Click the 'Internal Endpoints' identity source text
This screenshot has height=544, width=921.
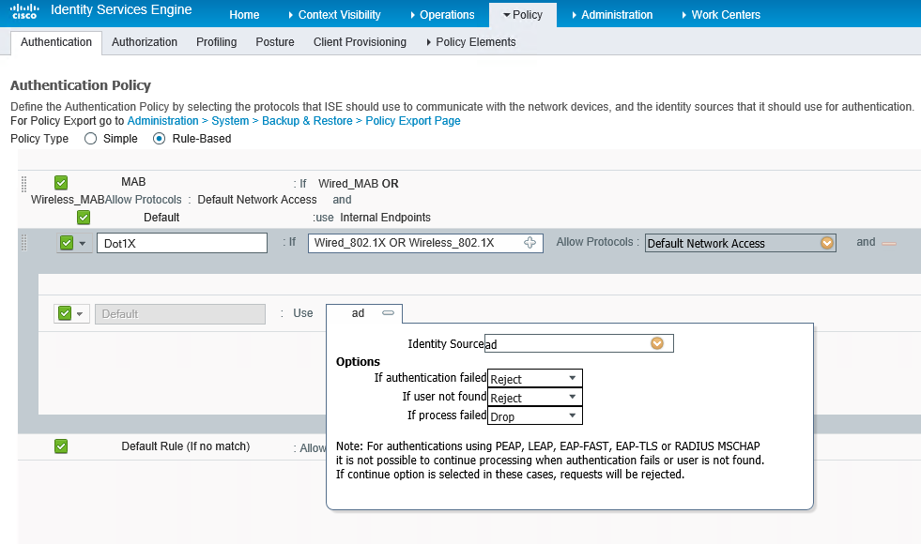coord(385,218)
